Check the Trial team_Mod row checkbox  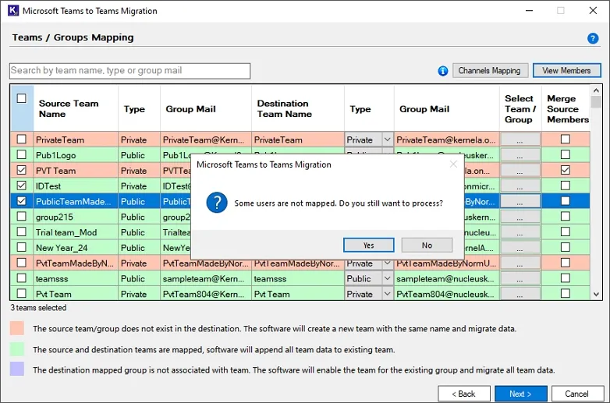pyautogui.click(x=22, y=232)
